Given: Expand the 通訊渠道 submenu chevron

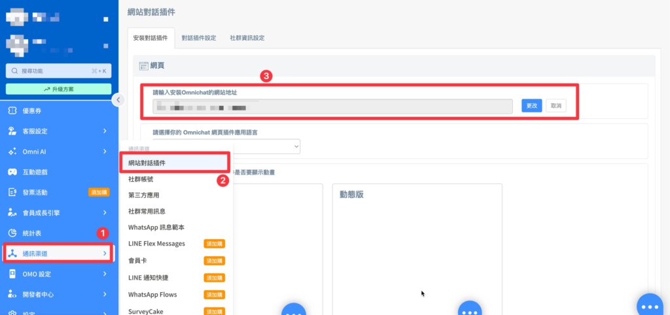Looking at the screenshot, I should point(105,254).
